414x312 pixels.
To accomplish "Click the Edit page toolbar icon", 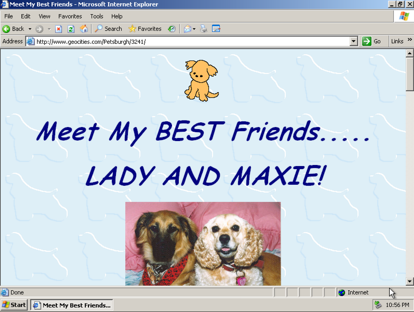I will (216, 29).
